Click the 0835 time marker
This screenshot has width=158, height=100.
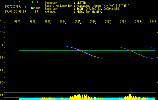(x=77, y=21)
